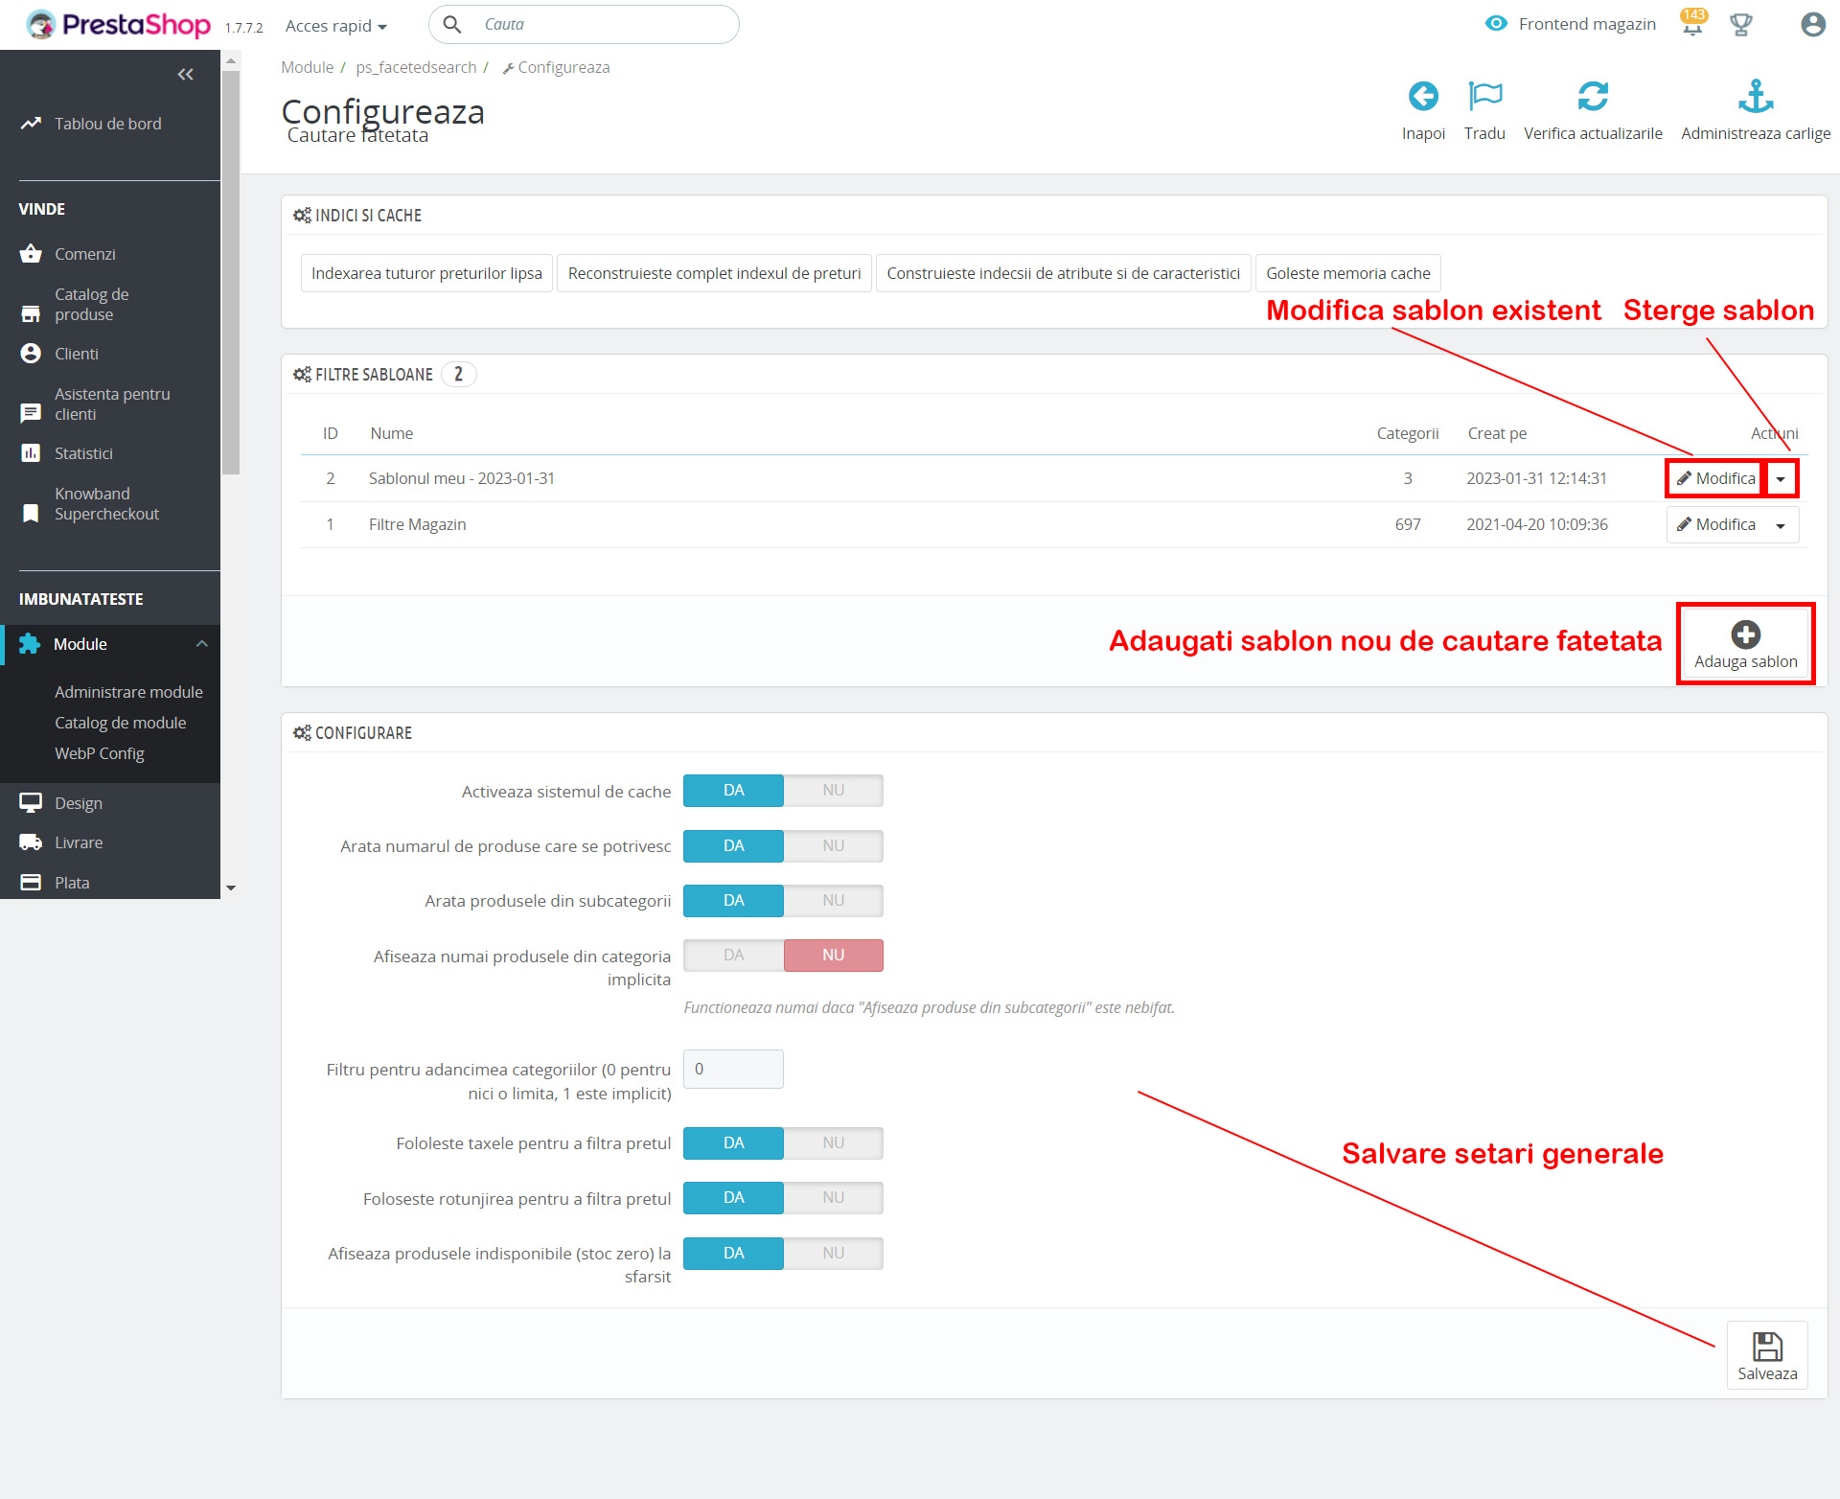Viewport: 1840px width, 1499px height.
Task: Set Afiseaza produsele indisponibile to NU
Action: [x=833, y=1254]
